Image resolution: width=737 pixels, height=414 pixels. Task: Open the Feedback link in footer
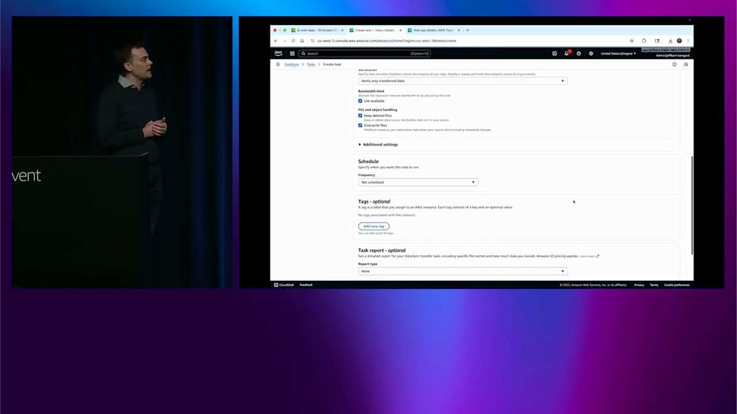306,285
